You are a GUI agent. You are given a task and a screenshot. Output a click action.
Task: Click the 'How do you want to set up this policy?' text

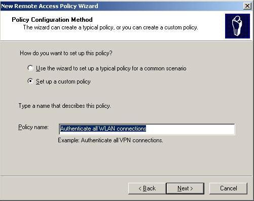[x=66, y=53]
